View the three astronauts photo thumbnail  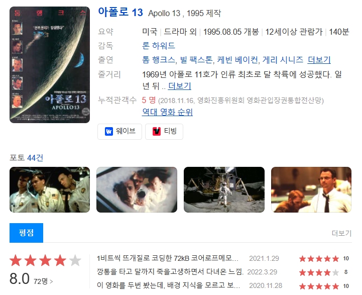(x=50, y=189)
